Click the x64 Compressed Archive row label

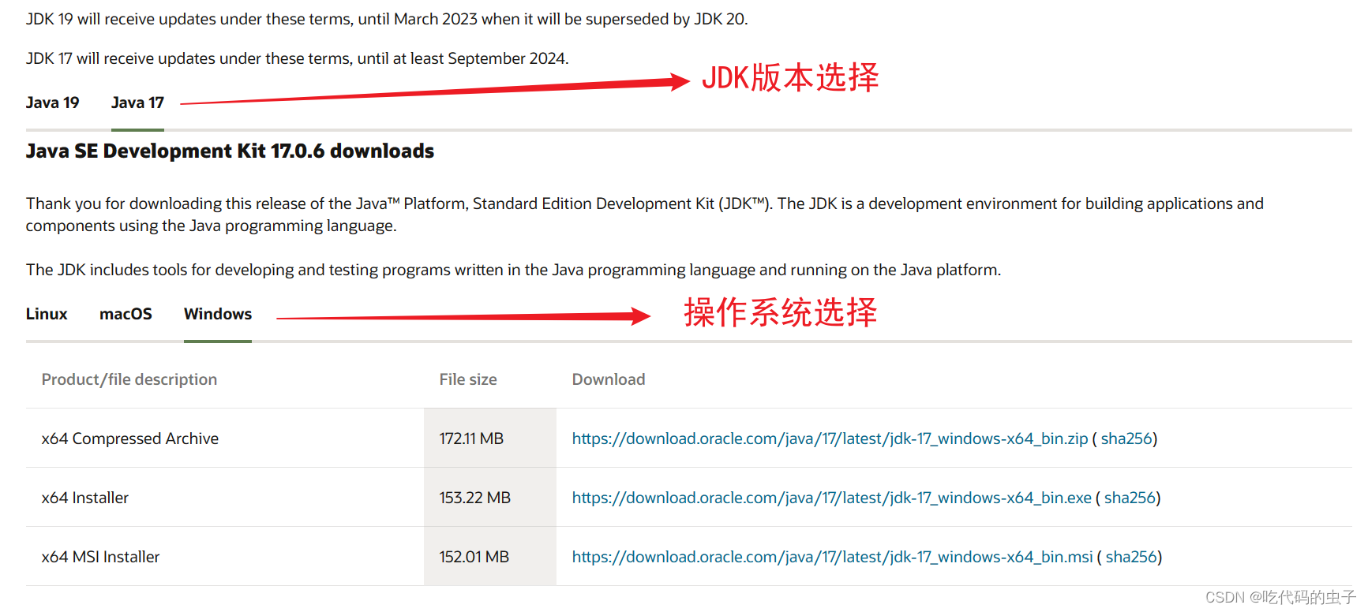[x=130, y=438]
